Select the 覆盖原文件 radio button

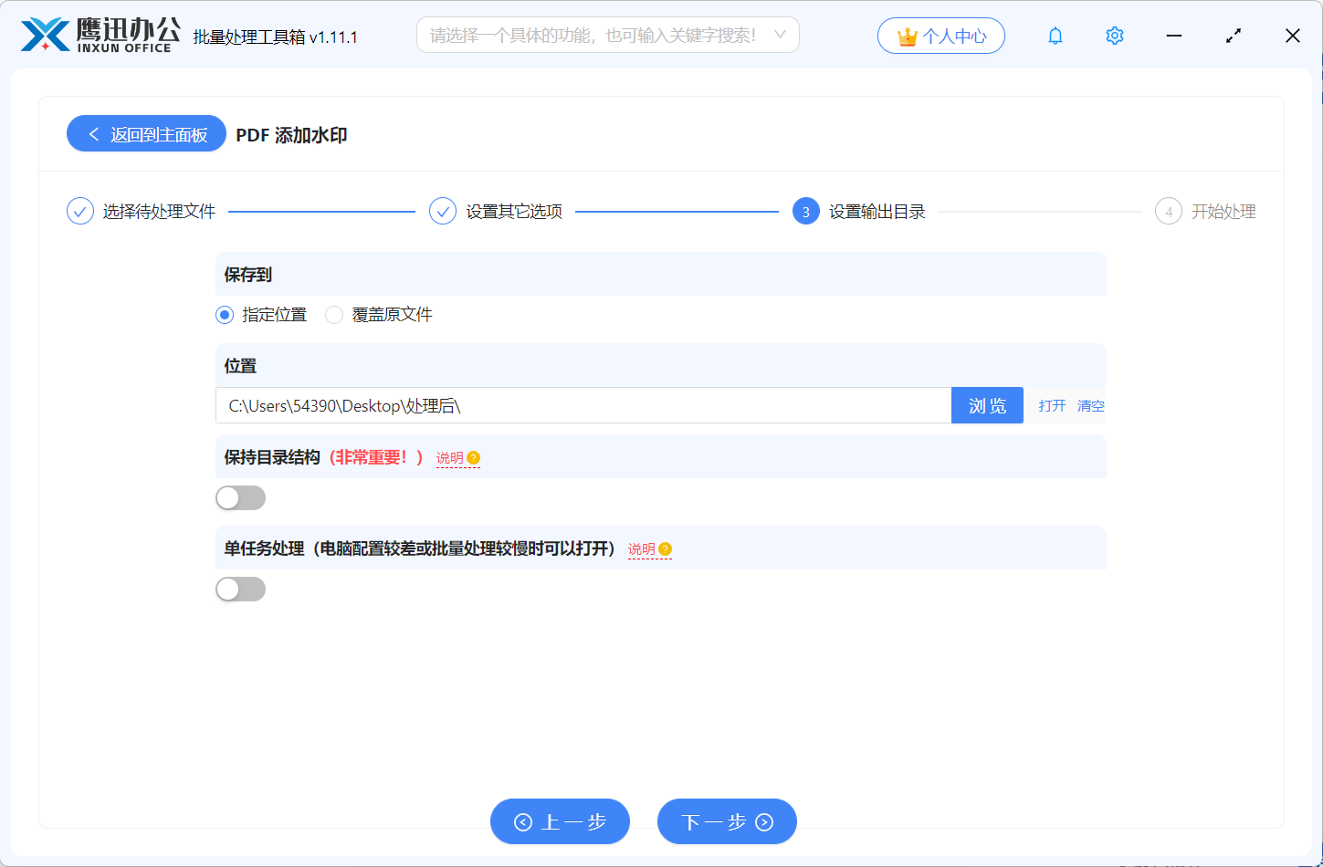click(x=334, y=314)
